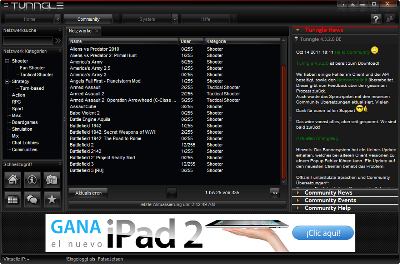Click into the Netzwerksuche search field
400x264 pixels.
click(28, 40)
